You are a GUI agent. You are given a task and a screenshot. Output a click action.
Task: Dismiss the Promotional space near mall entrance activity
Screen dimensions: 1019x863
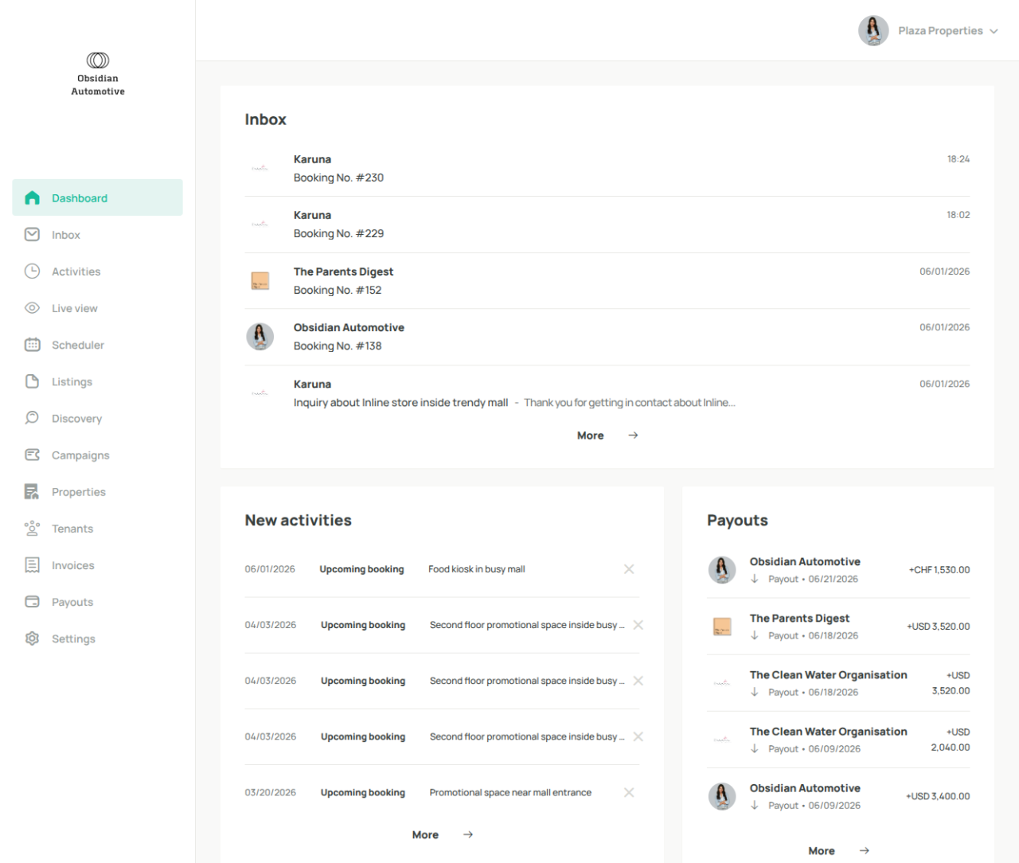629,792
